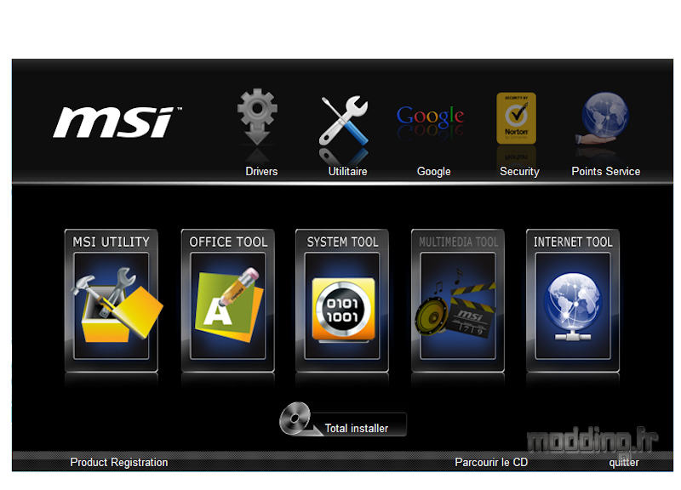Click the MSI logo
The width and height of the screenshot is (681, 490).
[x=117, y=122]
